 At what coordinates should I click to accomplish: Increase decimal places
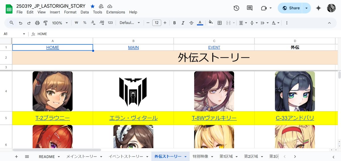coord(102,23)
